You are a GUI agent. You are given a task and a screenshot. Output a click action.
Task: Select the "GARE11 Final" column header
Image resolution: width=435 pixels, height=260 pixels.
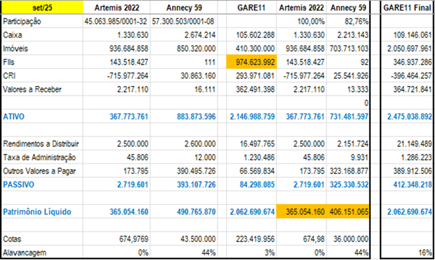pyautogui.click(x=408, y=8)
